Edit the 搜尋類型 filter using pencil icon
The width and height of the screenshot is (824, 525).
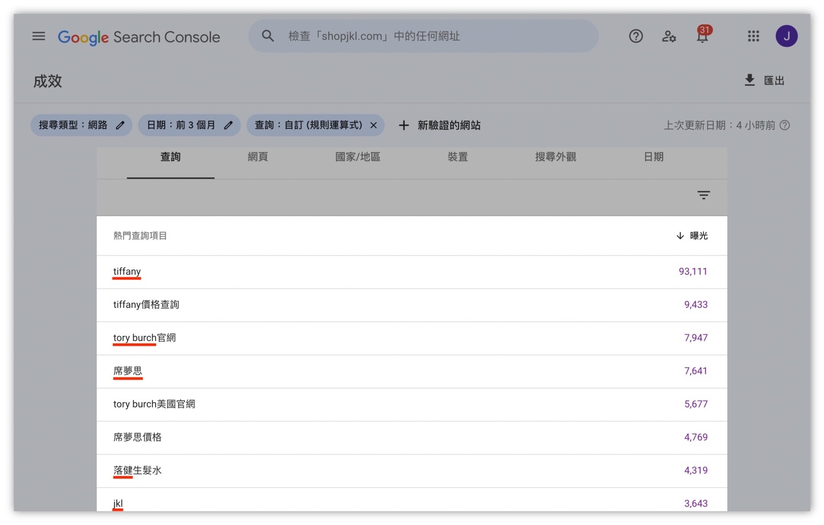[120, 125]
